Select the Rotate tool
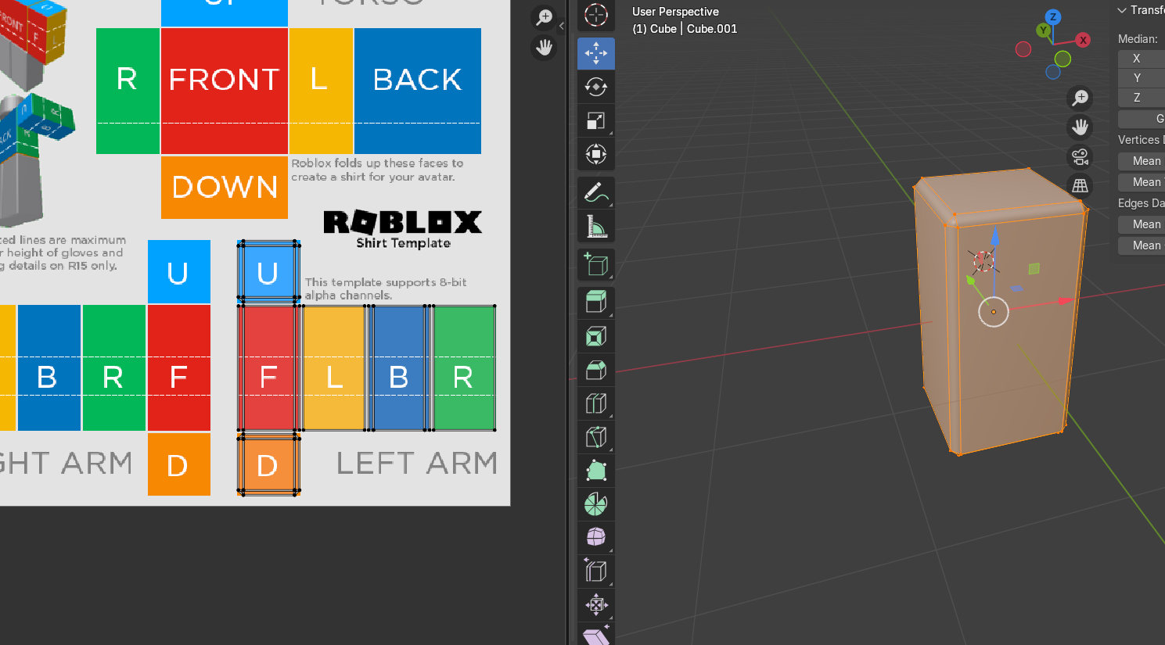 (596, 88)
